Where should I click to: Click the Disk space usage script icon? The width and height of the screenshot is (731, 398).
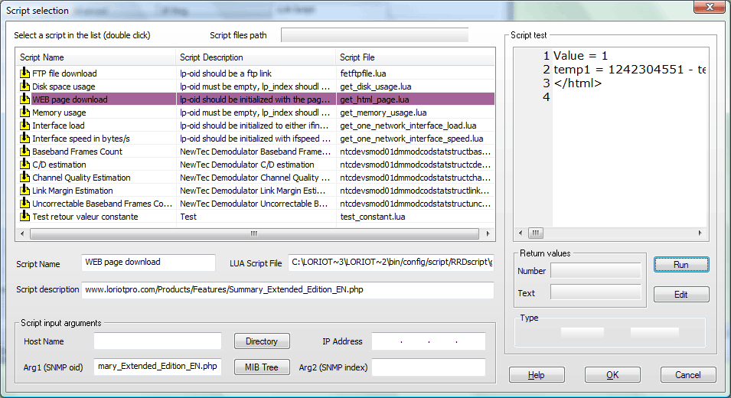24,86
